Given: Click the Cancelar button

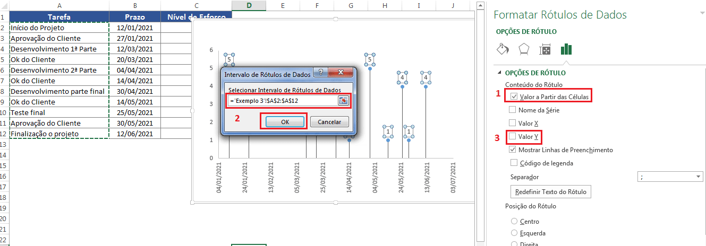Looking at the screenshot, I should point(329,122).
